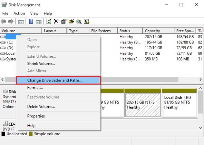Click the Refresh toolbar icon
Viewport: 204px width, 145px height.
tap(49, 22)
